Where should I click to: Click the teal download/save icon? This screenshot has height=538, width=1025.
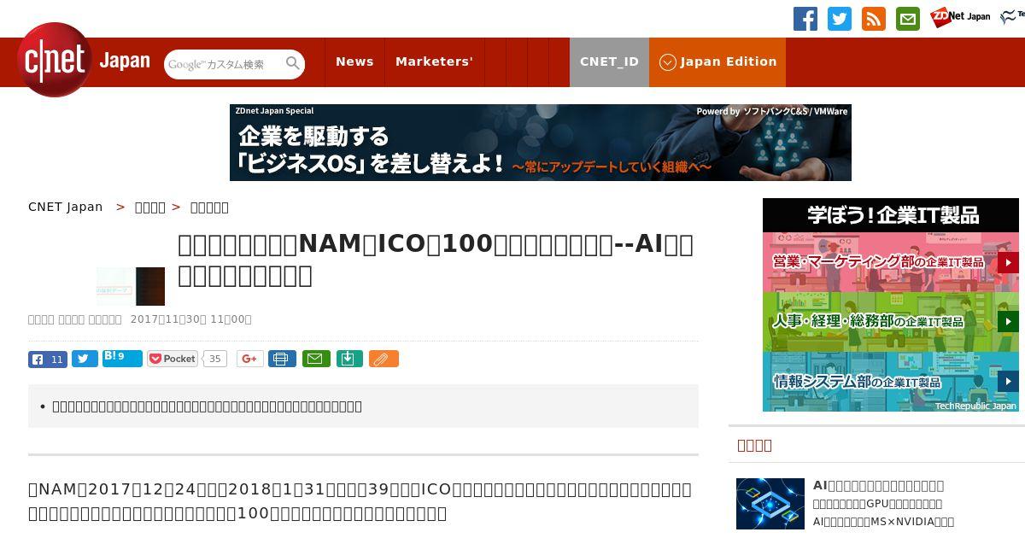(350, 359)
